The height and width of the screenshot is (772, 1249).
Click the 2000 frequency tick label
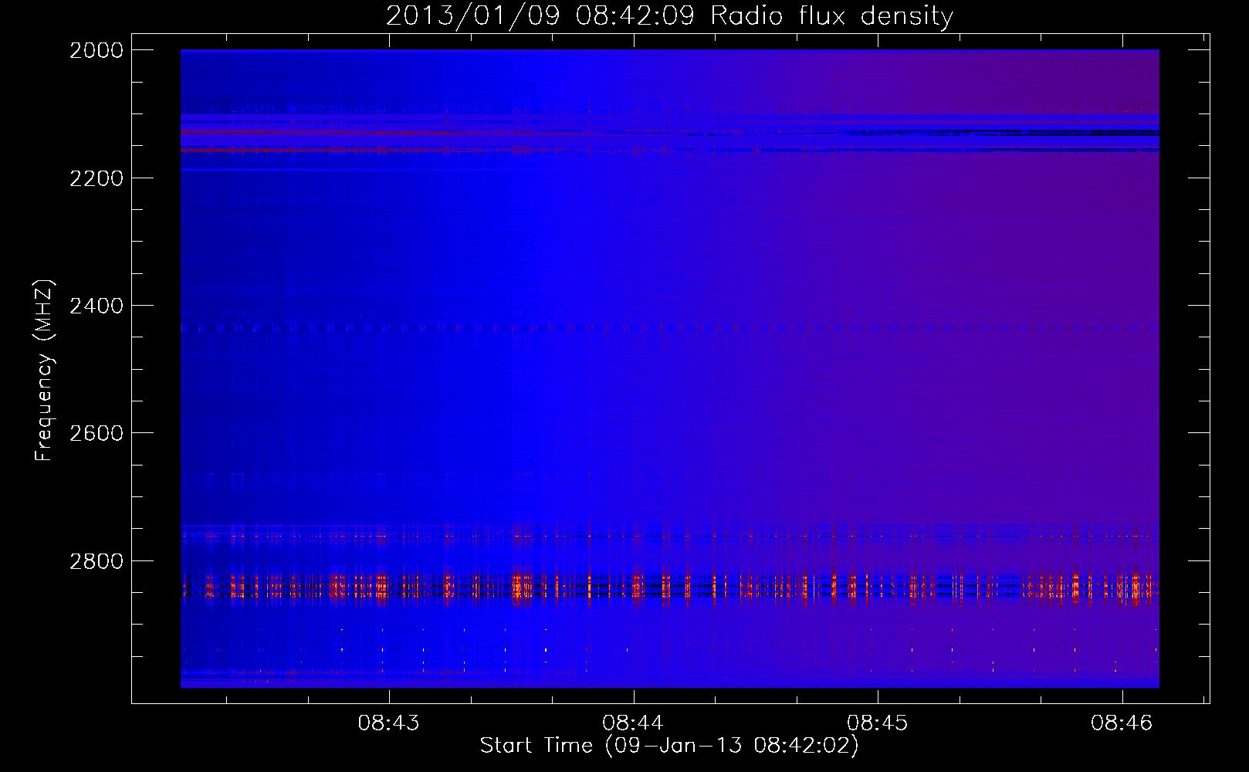96,50
